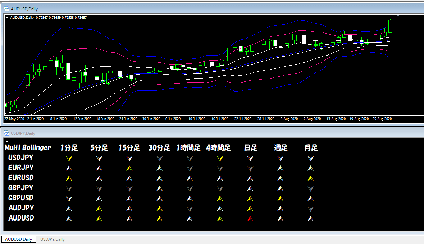Click the 4時間足 column header
Viewport: 424px width, 244px height.
[x=219, y=147]
